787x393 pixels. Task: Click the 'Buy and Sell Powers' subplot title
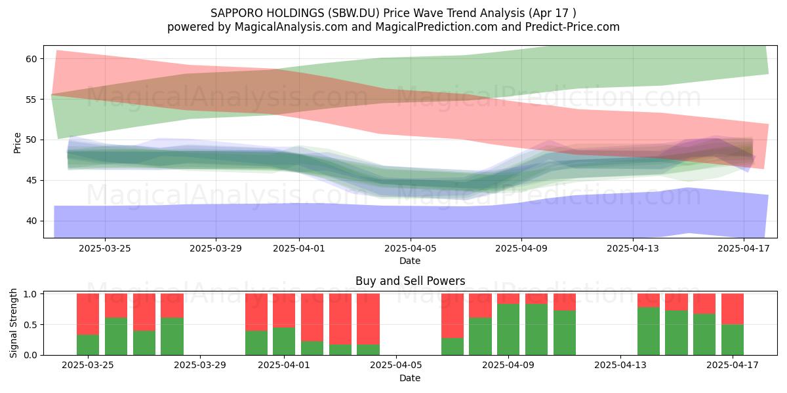coord(410,281)
